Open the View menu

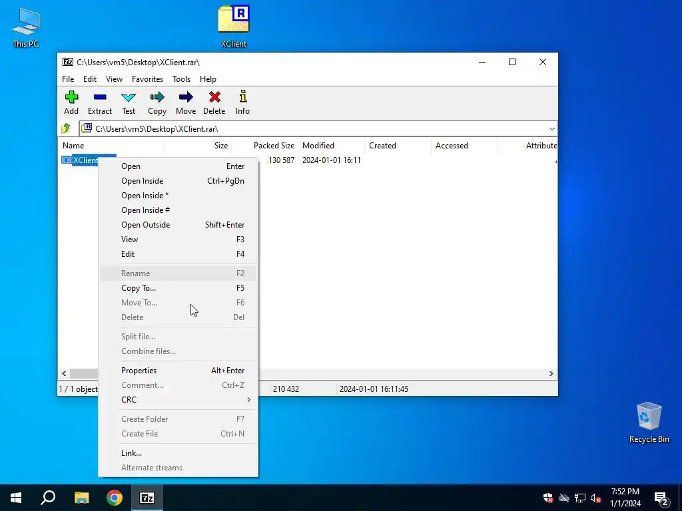[x=114, y=79]
